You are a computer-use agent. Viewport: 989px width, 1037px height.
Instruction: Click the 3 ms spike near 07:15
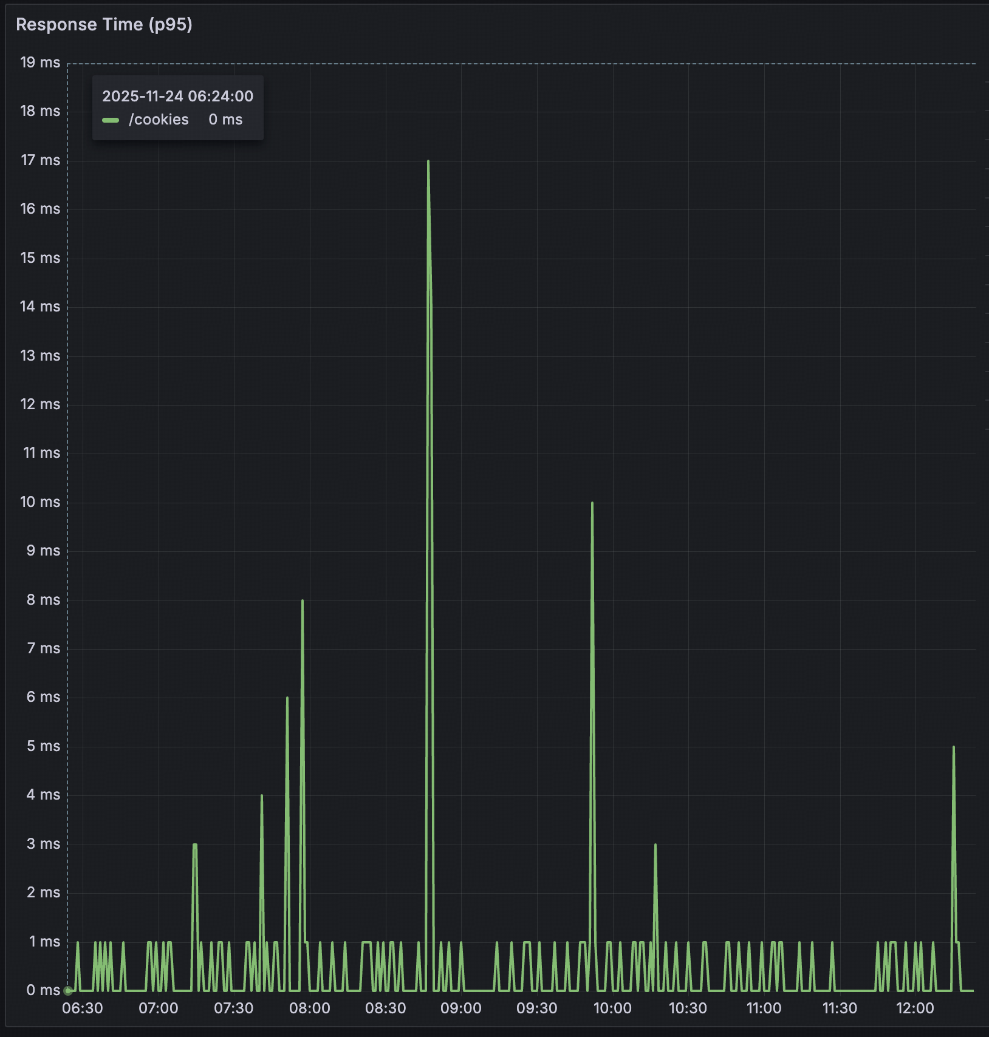click(x=194, y=844)
